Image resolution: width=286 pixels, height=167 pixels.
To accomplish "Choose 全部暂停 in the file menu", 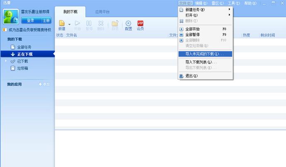I will coord(205,35).
